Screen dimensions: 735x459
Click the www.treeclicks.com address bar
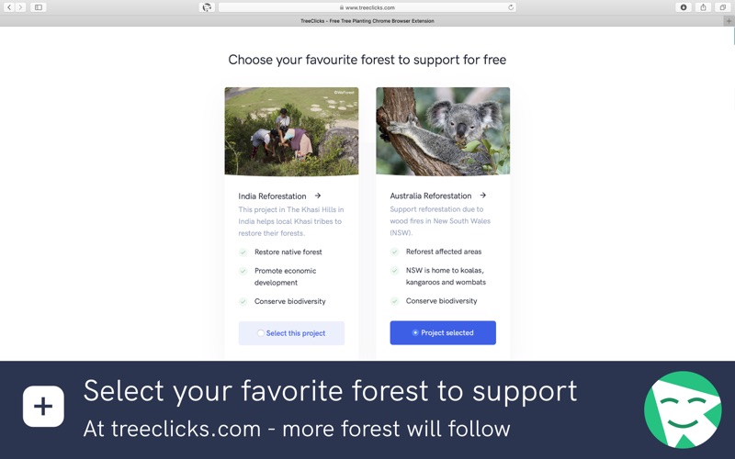coord(367,7)
